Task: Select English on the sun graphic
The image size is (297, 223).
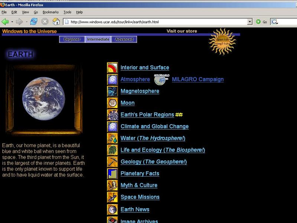Action: point(222,43)
